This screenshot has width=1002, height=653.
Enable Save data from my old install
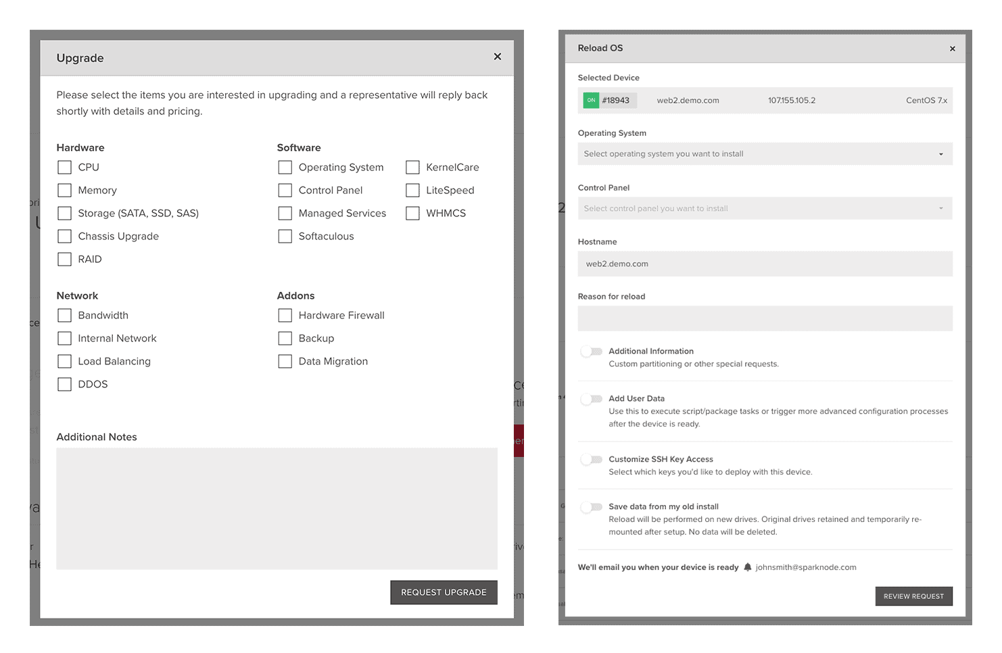(x=592, y=507)
